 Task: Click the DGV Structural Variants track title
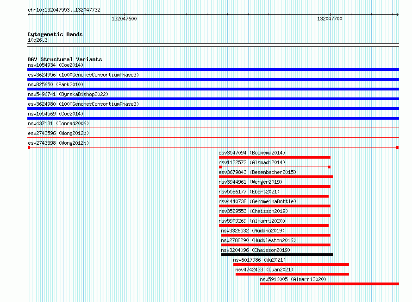point(65,59)
